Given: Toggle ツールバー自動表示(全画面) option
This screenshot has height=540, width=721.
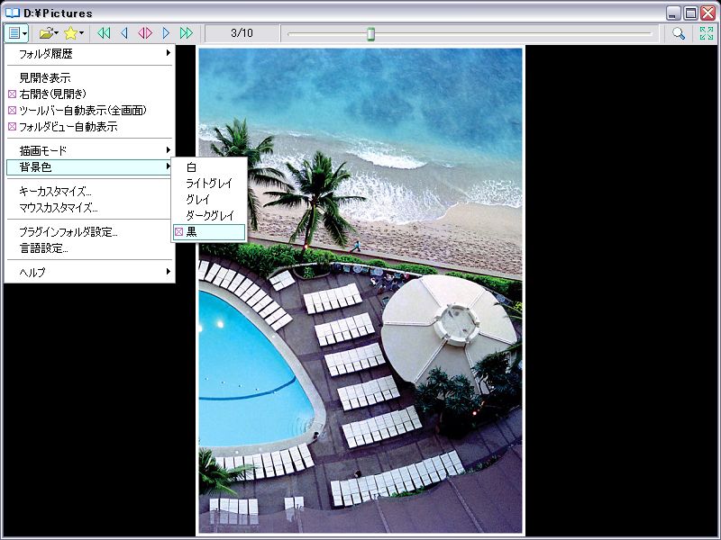Looking at the screenshot, I should coord(81,110).
